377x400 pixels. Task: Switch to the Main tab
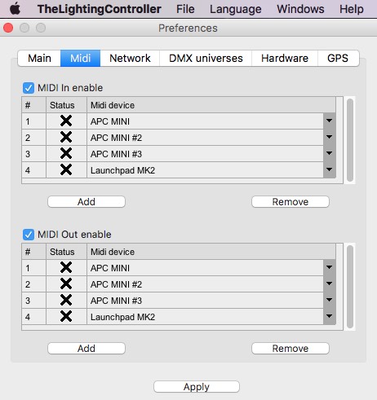(x=39, y=58)
